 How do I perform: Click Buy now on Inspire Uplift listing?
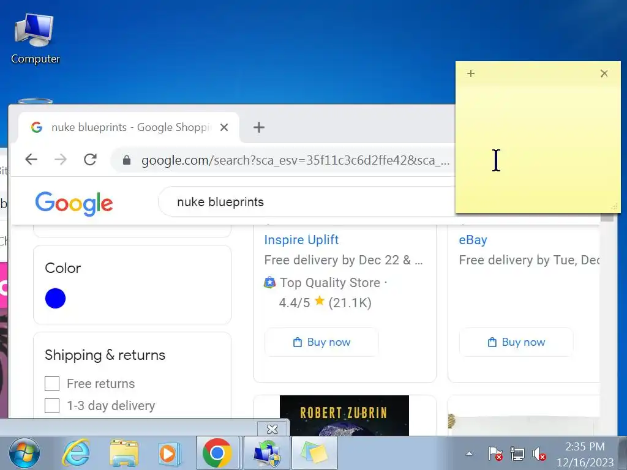[x=321, y=342]
